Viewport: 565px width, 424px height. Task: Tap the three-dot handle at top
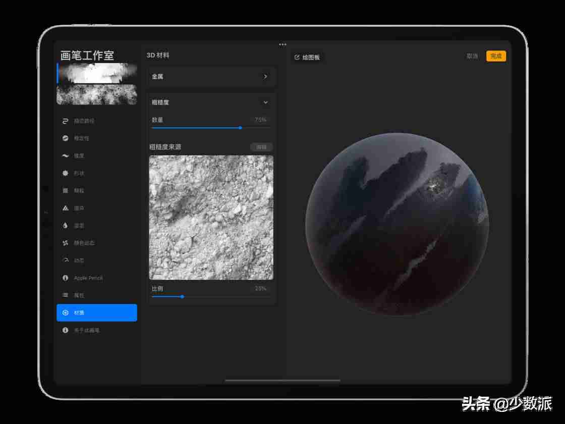click(282, 44)
